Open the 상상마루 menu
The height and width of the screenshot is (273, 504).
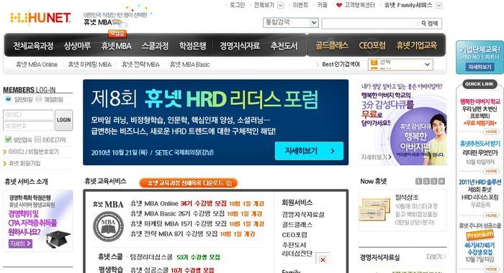click(77, 46)
